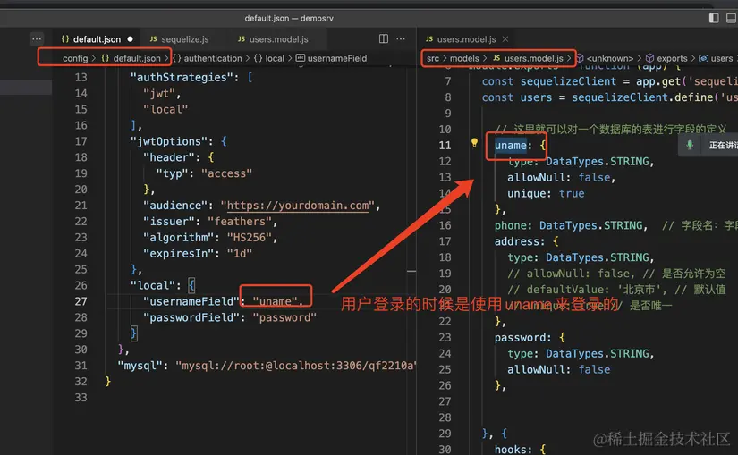Click the yellow lightbulb quick fix icon
The width and height of the screenshot is (738, 455).
tap(474, 142)
